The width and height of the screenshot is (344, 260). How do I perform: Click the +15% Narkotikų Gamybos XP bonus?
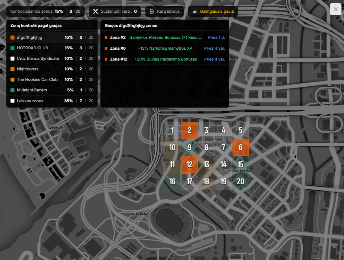tap(165, 48)
